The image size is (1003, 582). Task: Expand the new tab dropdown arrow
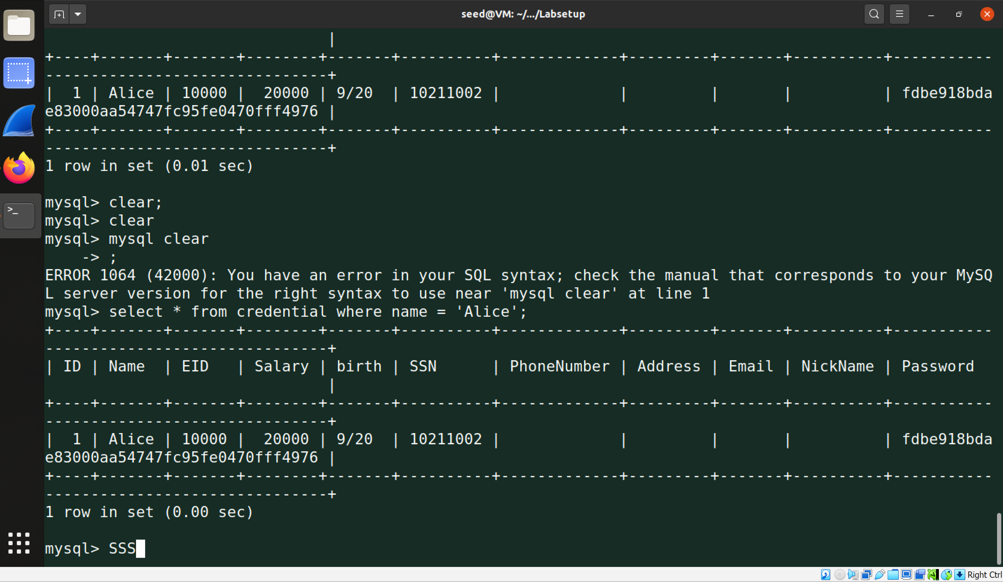pyautogui.click(x=78, y=14)
